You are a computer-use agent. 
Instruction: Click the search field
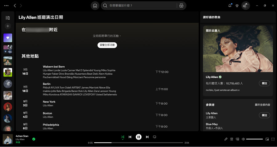click(x=139, y=6)
